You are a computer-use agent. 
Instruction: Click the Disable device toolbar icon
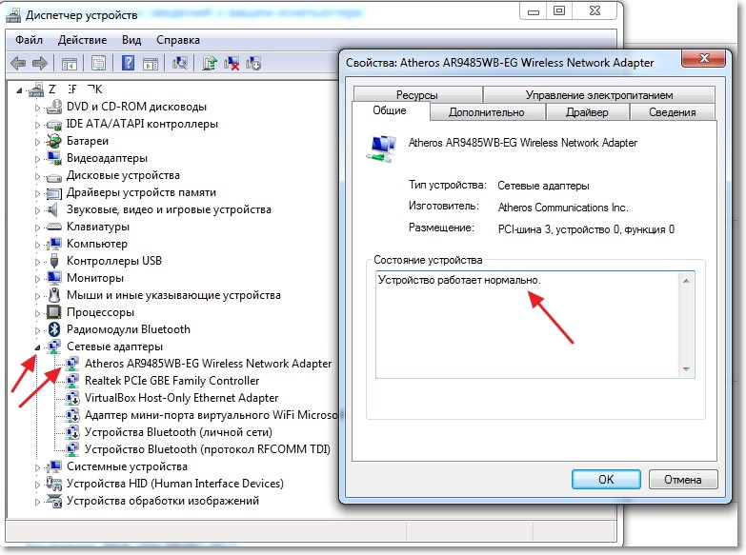tap(253, 64)
